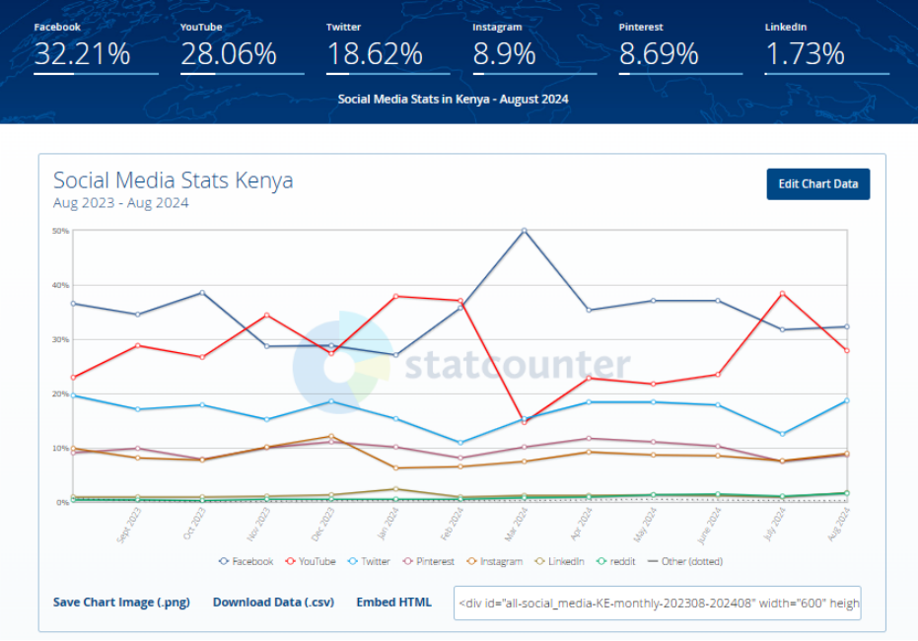Click the Aug 2023 - Aug 2024 date range
Image resolution: width=918 pixels, height=641 pixels.
[x=120, y=203]
